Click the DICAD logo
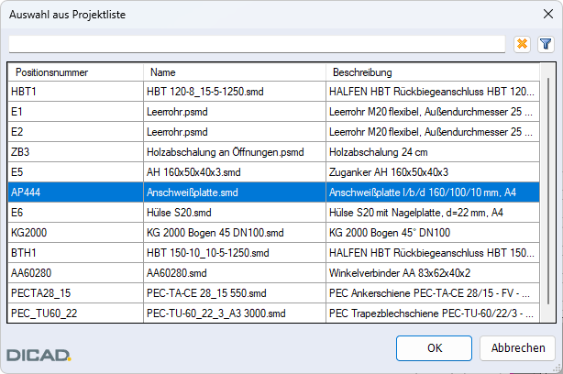This screenshot has height=374, width=563. 39,355
